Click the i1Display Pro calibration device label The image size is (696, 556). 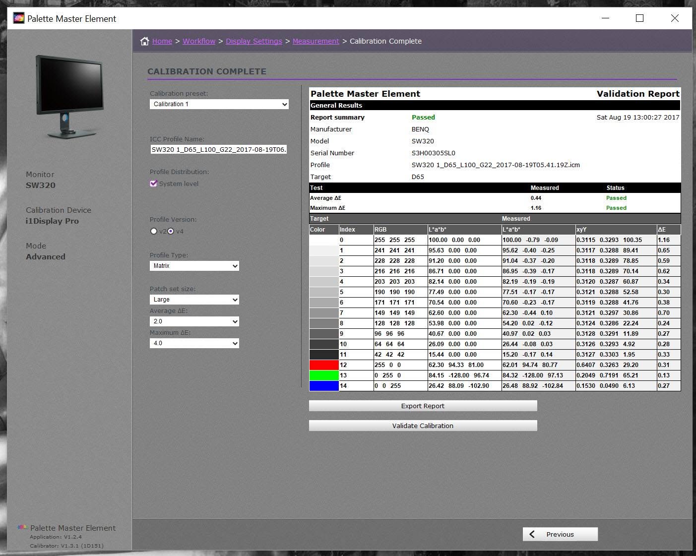[52, 221]
